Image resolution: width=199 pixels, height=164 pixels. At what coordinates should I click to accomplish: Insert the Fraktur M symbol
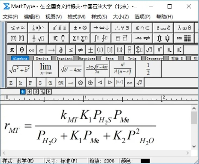(x=61, y=83)
